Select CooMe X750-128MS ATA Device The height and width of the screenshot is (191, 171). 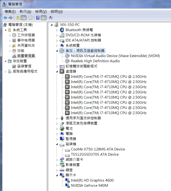pos(98,149)
